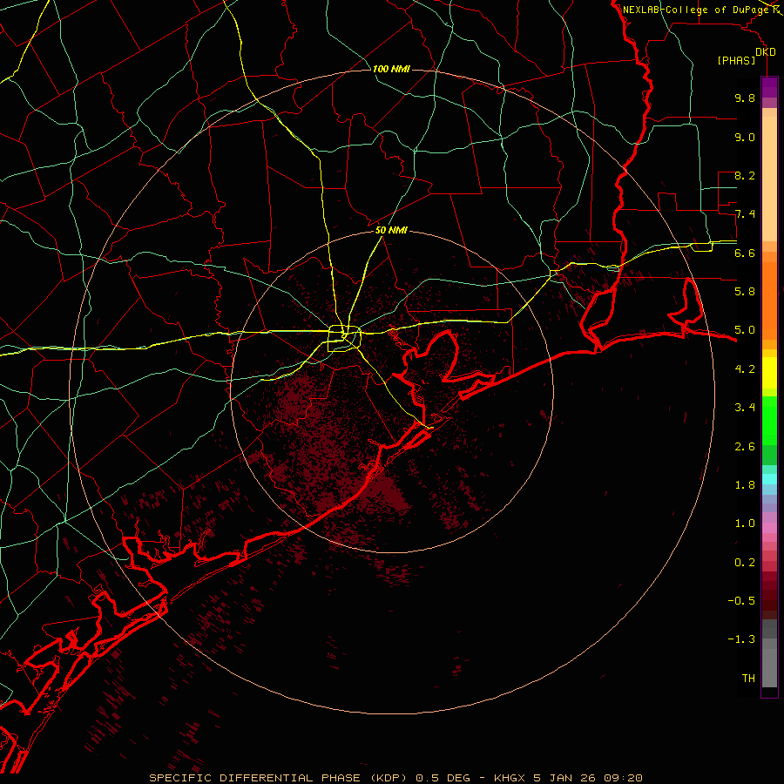Click the KHGX station identifier in caption

(x=510, y=778)
